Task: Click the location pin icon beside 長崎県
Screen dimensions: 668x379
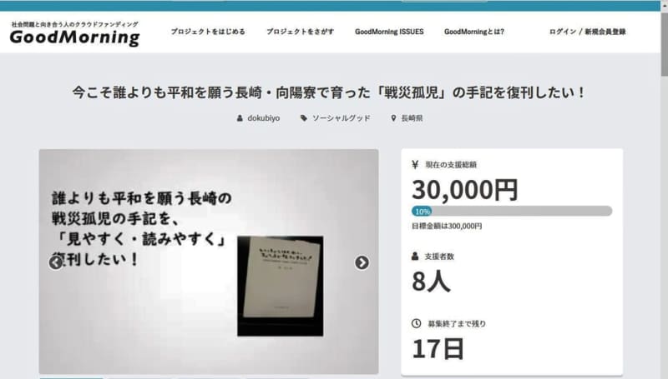Action: pos(393,118)
